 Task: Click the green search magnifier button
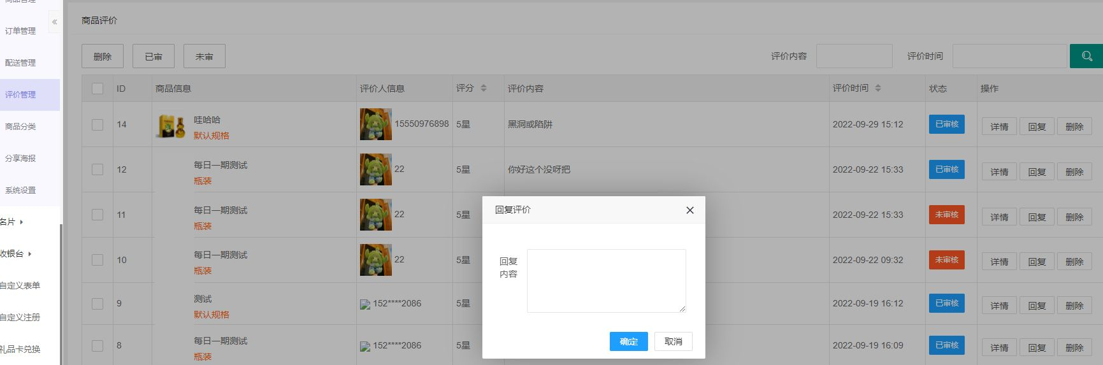pyautogui.click(x=1086, y=56)
